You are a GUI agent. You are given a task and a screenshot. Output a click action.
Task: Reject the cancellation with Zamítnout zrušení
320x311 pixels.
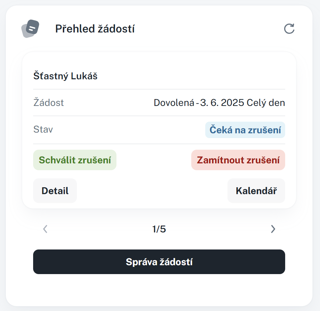[238, 160]
